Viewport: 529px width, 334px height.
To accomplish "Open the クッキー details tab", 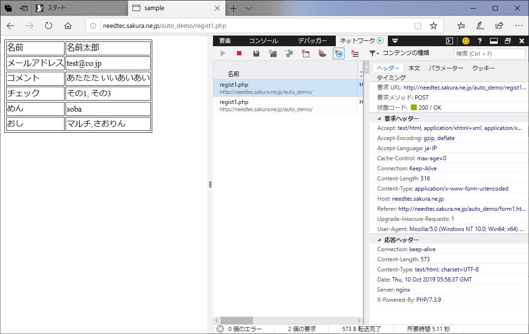I will pos(483,68).
